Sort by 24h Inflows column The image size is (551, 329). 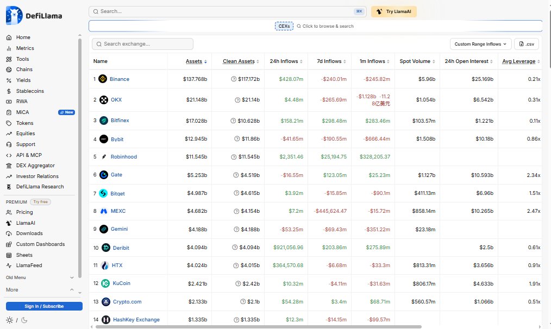286,61
